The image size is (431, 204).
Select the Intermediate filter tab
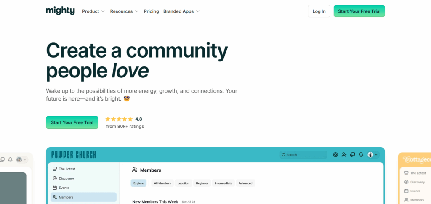pos(223,183)
